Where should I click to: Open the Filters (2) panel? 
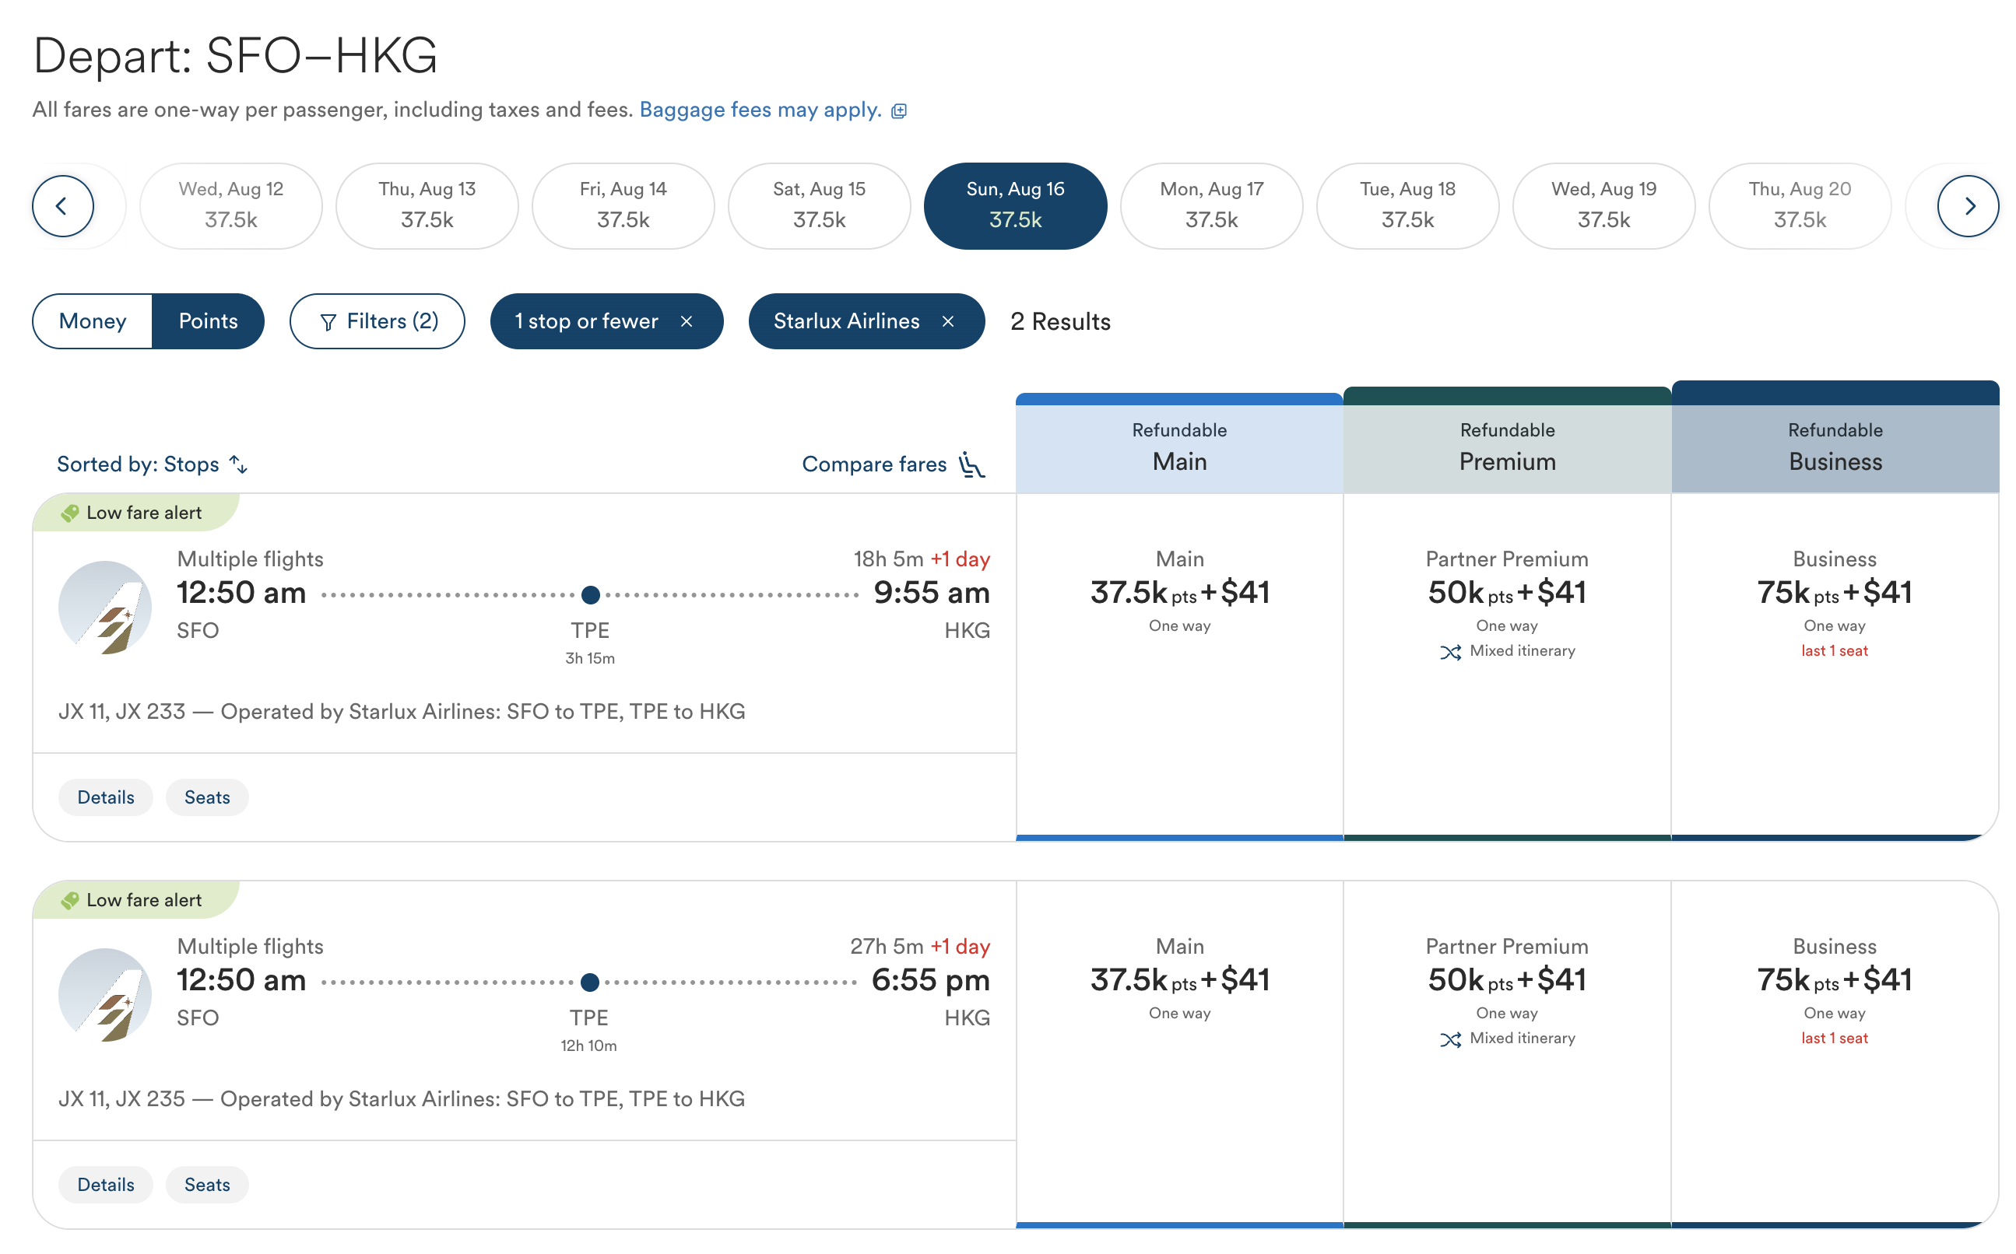point(378,322)
